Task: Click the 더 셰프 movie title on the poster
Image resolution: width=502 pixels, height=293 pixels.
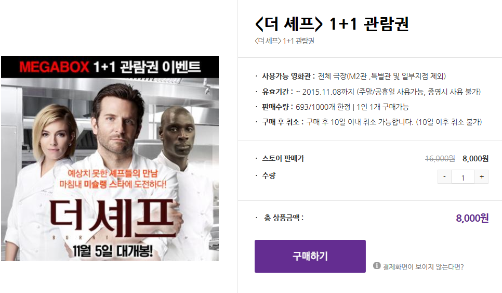Action: tap(113, 215)
